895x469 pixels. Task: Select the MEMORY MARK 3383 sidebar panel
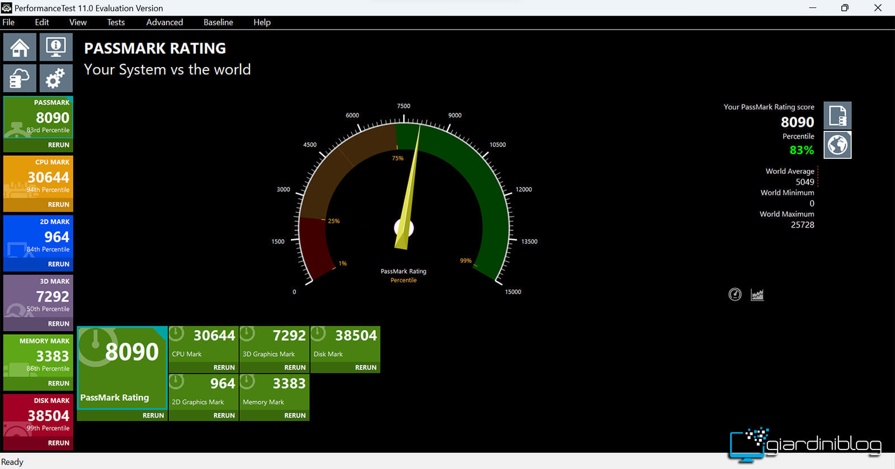[x=38, y=356]
